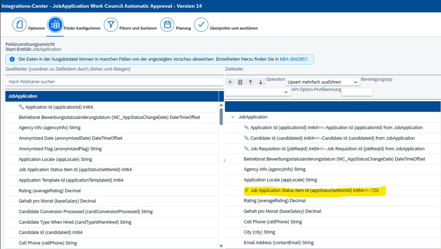The width and height of the screenshot is (441, 249).
Task: Go to Filtern und Sortieren funnel icon
Action: [111, 25]
